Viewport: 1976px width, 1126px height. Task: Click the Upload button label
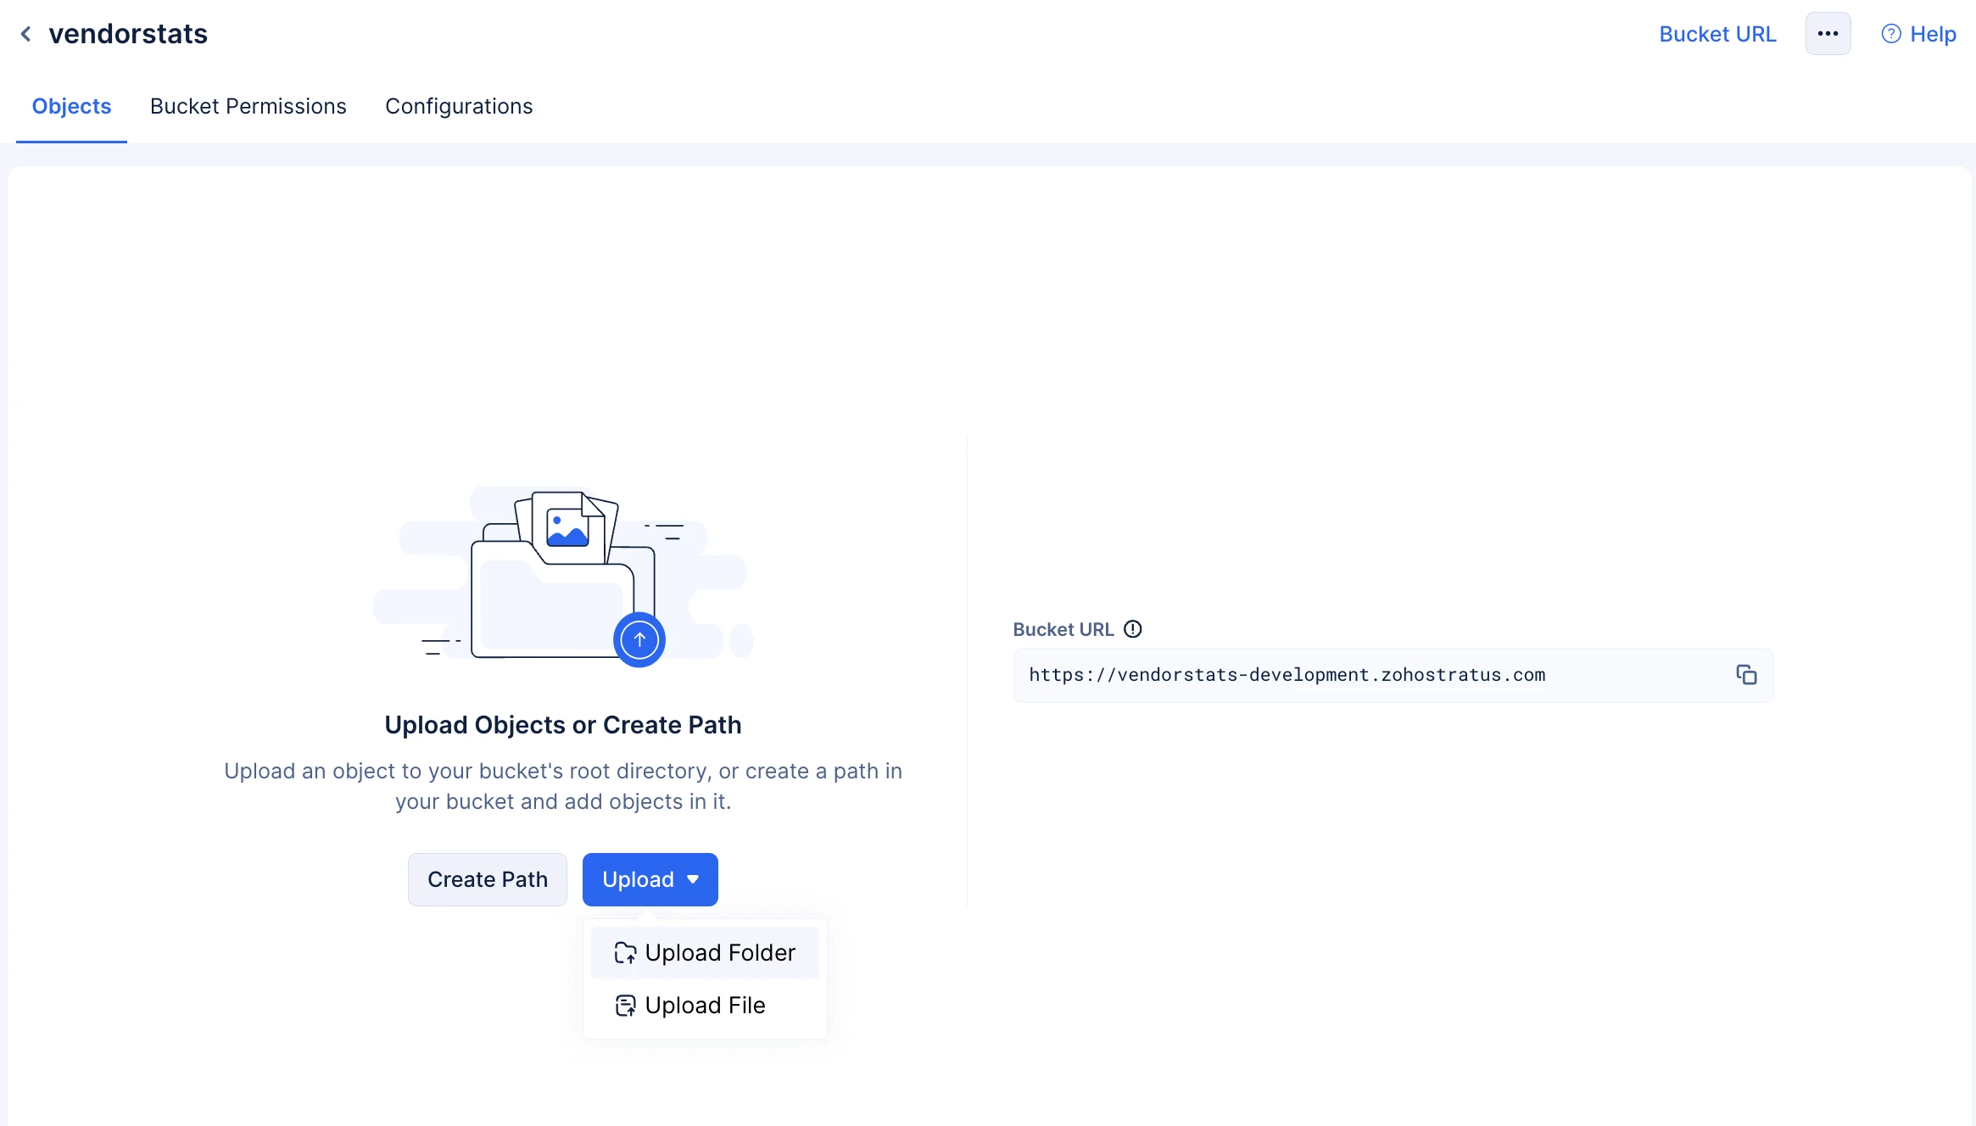coord(638,879)
